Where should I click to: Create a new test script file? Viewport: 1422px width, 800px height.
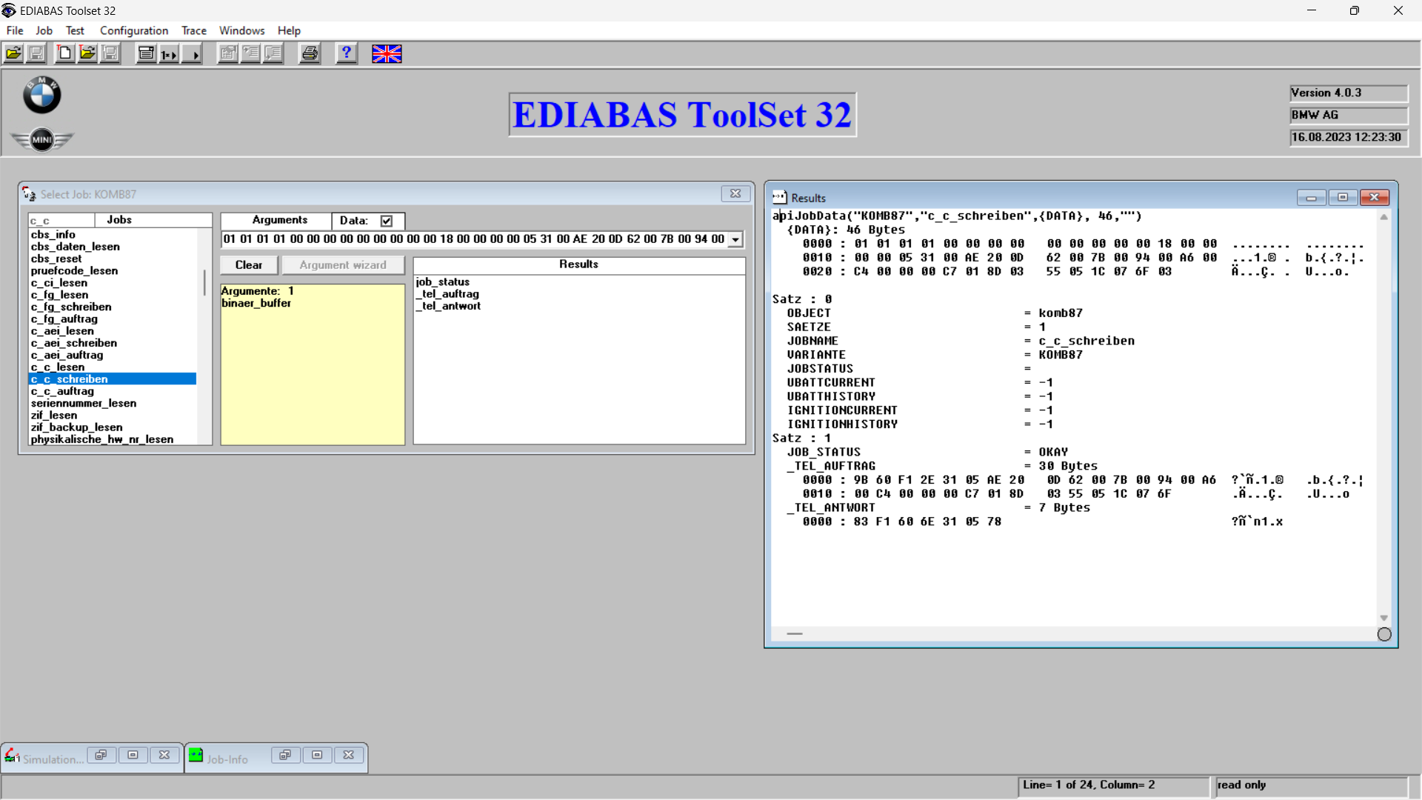(x=65, y=53)
